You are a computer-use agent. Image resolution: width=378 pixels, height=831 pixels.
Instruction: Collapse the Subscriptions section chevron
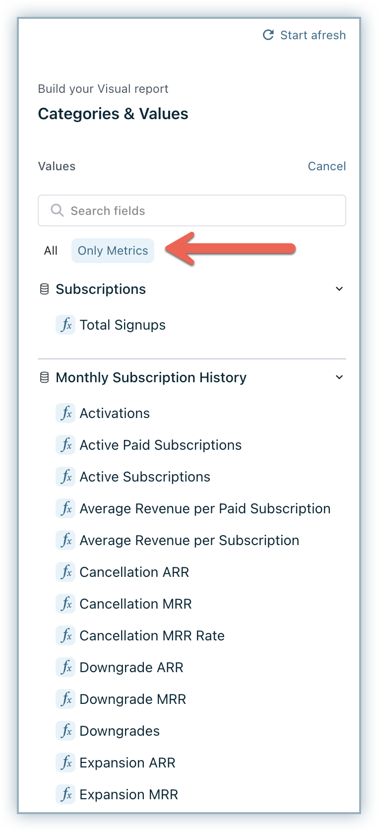click(x=339, y=289)
